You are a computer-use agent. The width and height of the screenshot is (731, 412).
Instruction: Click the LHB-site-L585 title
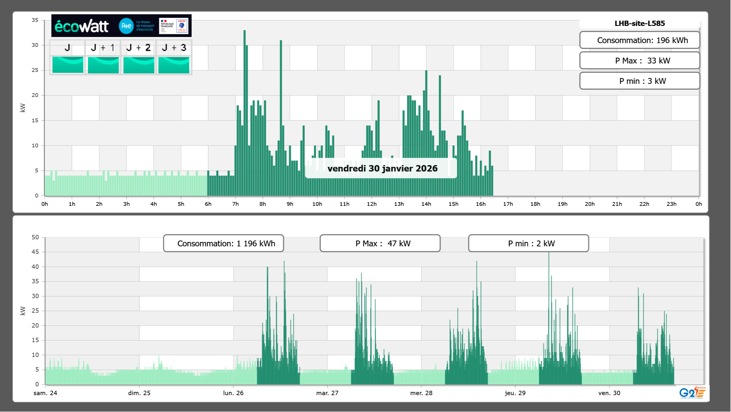click(640, 23)
